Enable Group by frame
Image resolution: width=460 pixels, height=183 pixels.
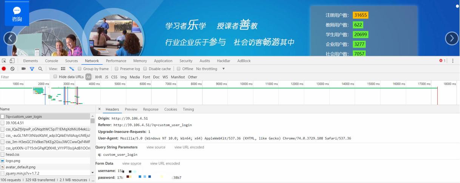(80, 69)
